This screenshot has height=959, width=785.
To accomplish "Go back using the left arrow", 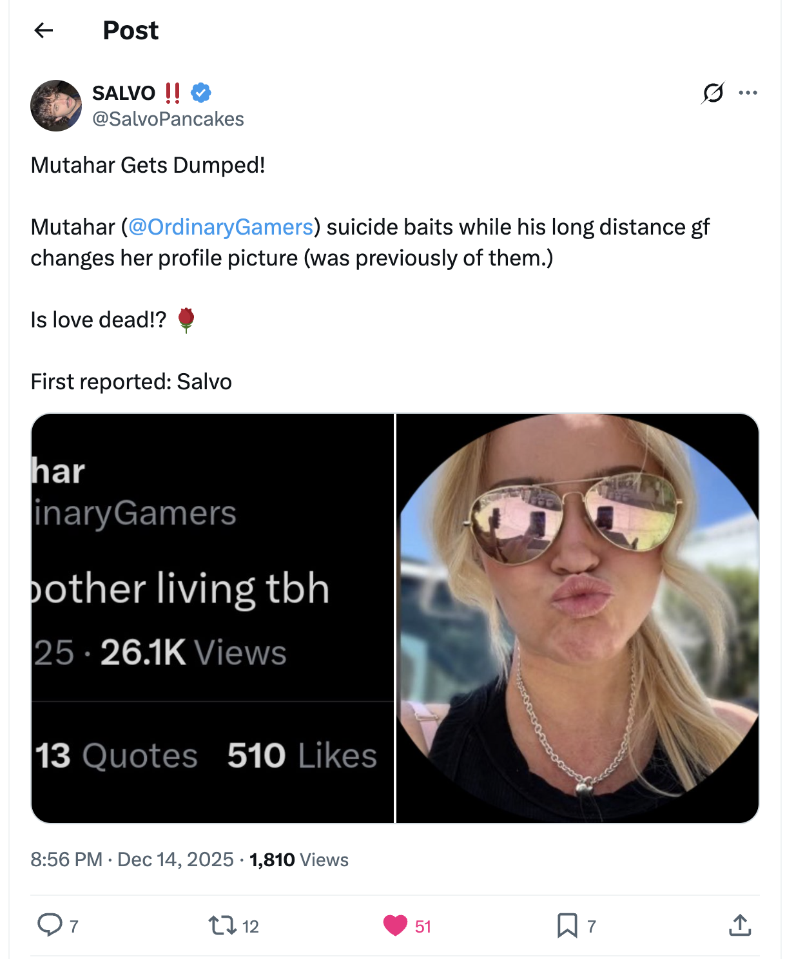I will [43, 30].
